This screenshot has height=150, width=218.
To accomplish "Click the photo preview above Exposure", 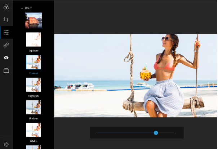I will pyautogui.click(x=34, y=20).
